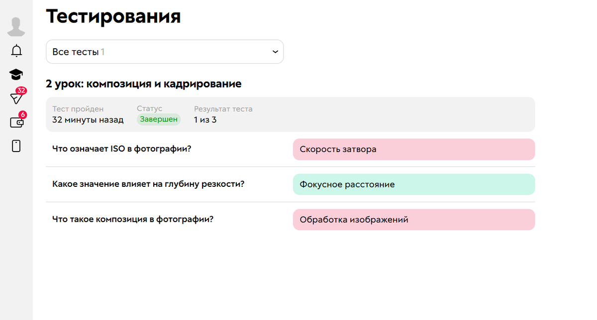Image resolution: width=597 pixels, height=320 pixels.
Task: Click the notifications bell icon
Action: [x=16, y=51]
